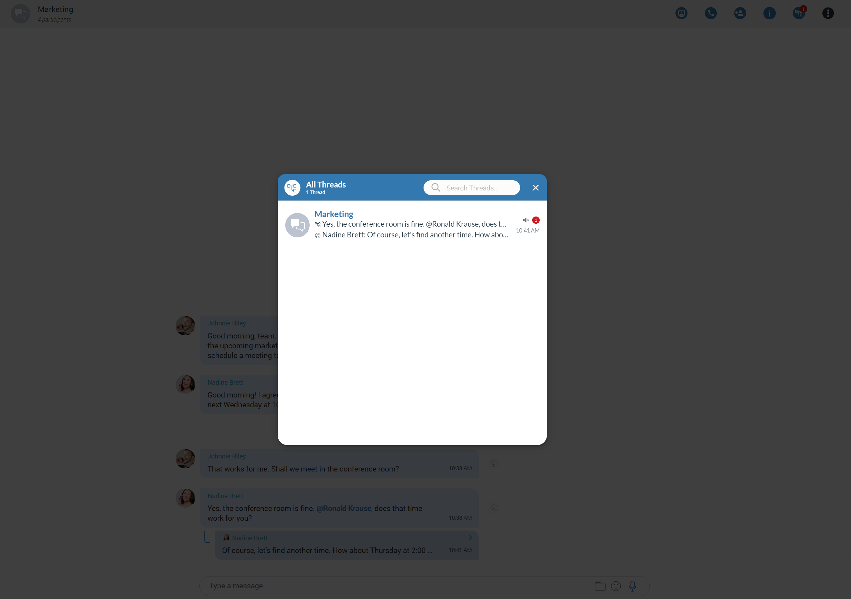Click Nadine Brett name above 'Yes, the conference room'
This screenshot has height=599, width=851.
click(x=225, y=496)
